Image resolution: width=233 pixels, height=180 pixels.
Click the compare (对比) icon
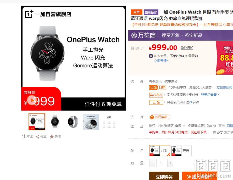coord(24,137)
